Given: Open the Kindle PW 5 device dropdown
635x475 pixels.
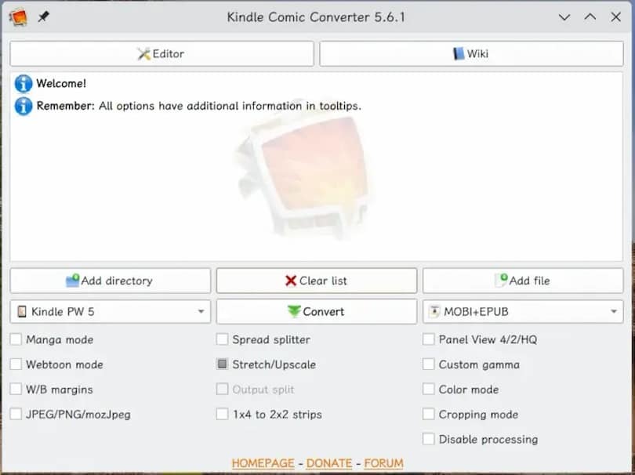Looking at the screenshot, I should point(111,311).
